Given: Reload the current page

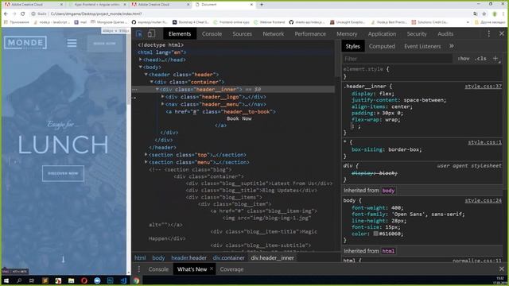Looking at the screenshot, I should pyautogui.click(x=23, y=14).
